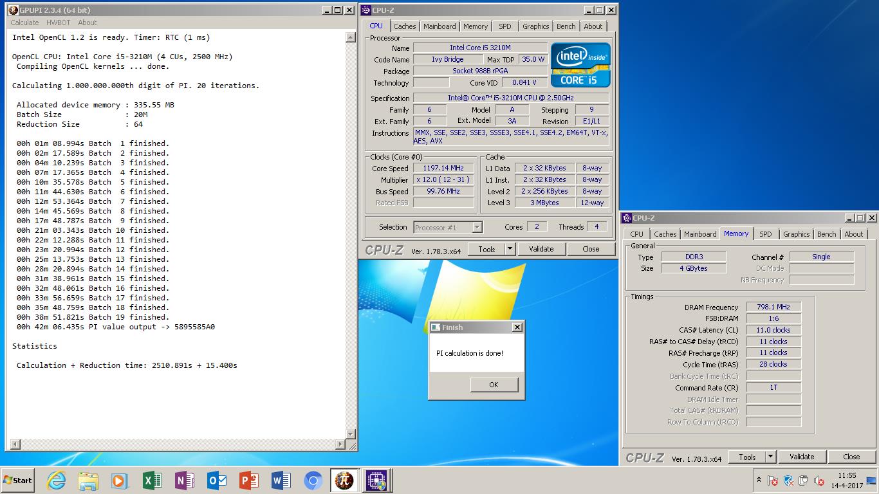Open PowerPoint from the taskbar

click(248, 480)
